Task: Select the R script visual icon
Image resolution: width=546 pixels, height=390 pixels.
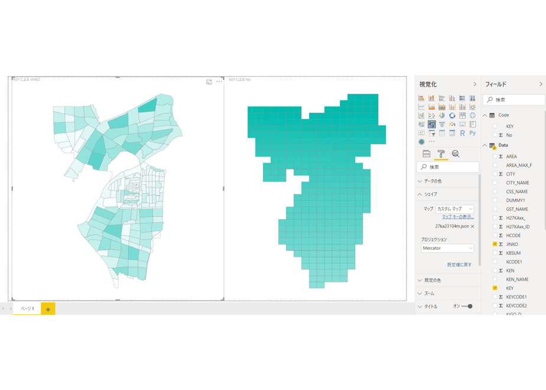Action: (x=462, y=133)
